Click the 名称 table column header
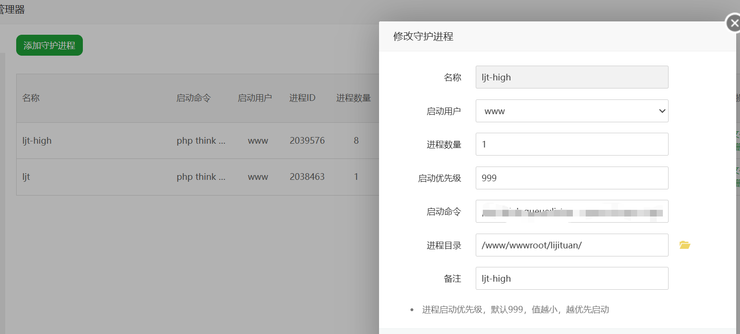The image size is (740, 334). [31, 98]
